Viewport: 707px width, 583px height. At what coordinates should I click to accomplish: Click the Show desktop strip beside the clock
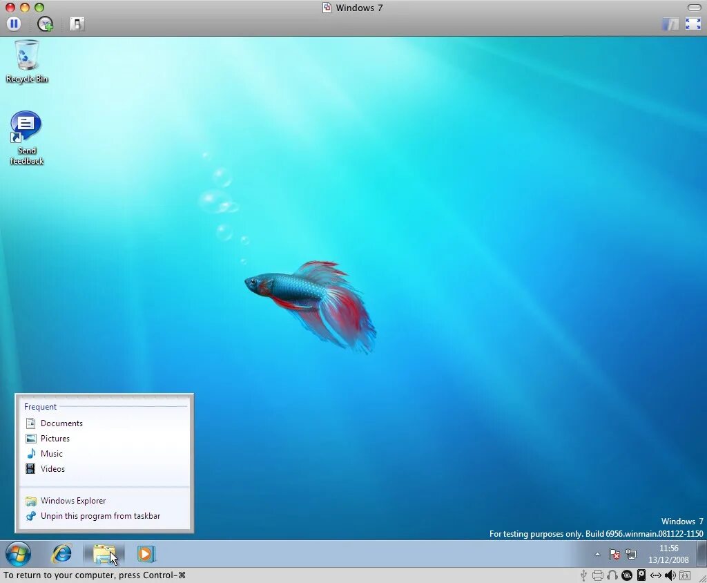[x=701, y=554]
